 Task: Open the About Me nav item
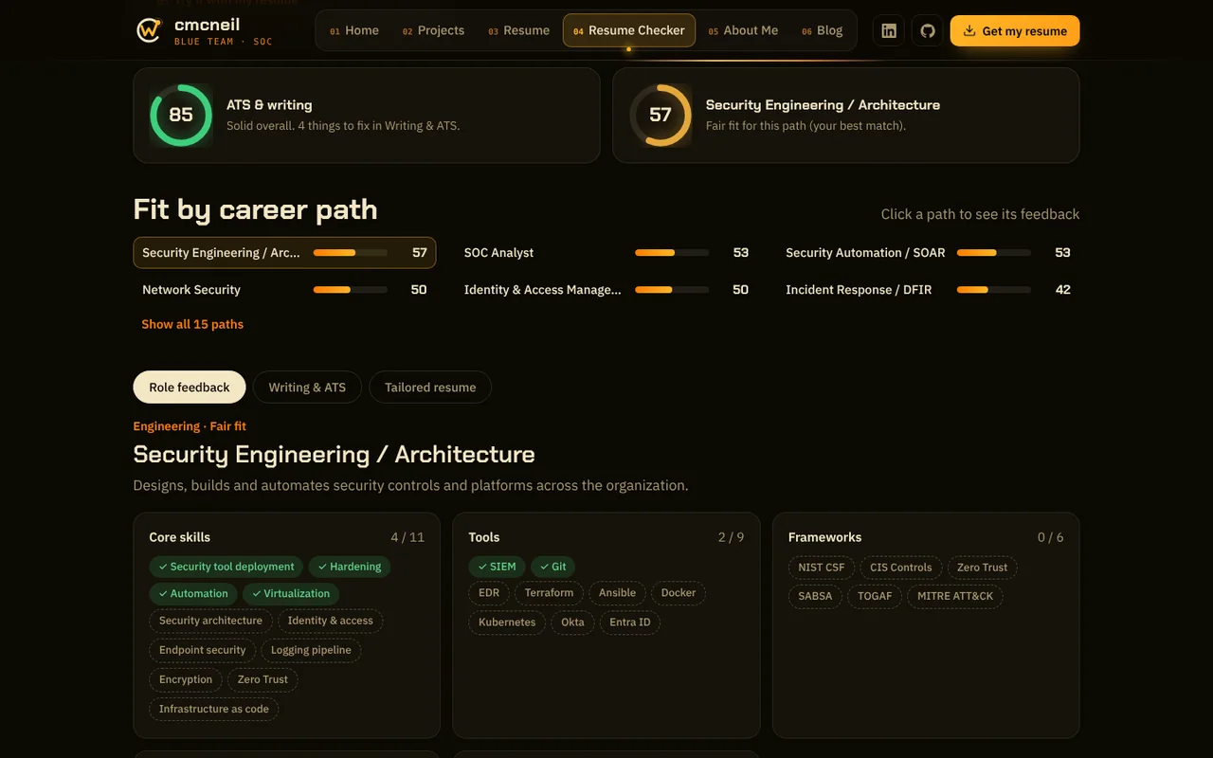pos(744,30)
